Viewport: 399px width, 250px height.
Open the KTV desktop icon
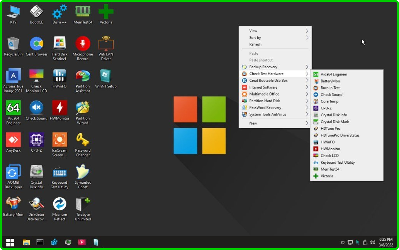tap(13, 15)
